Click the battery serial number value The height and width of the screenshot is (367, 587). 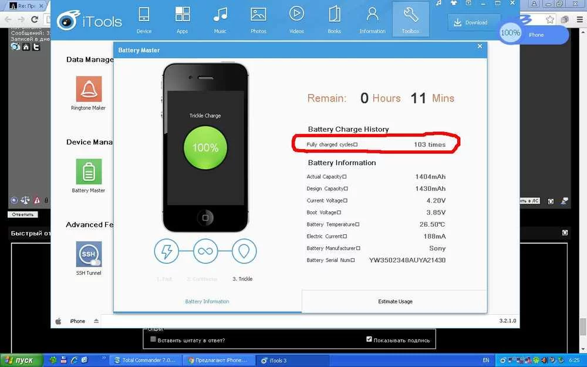(x=407, y=260)
